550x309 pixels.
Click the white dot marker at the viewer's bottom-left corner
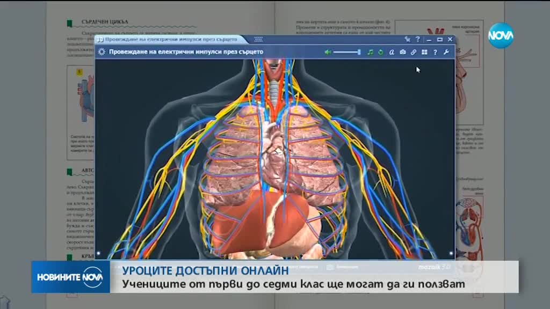pos(99,253)
